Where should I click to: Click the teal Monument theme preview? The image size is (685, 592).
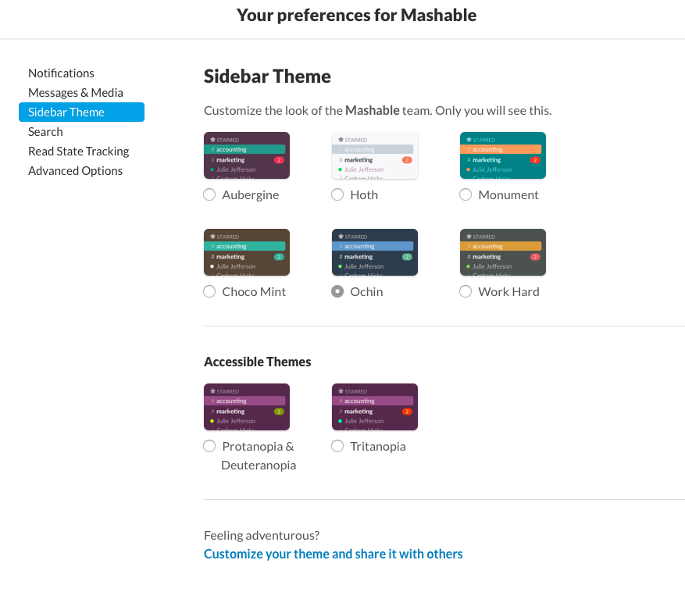point(503,155)
